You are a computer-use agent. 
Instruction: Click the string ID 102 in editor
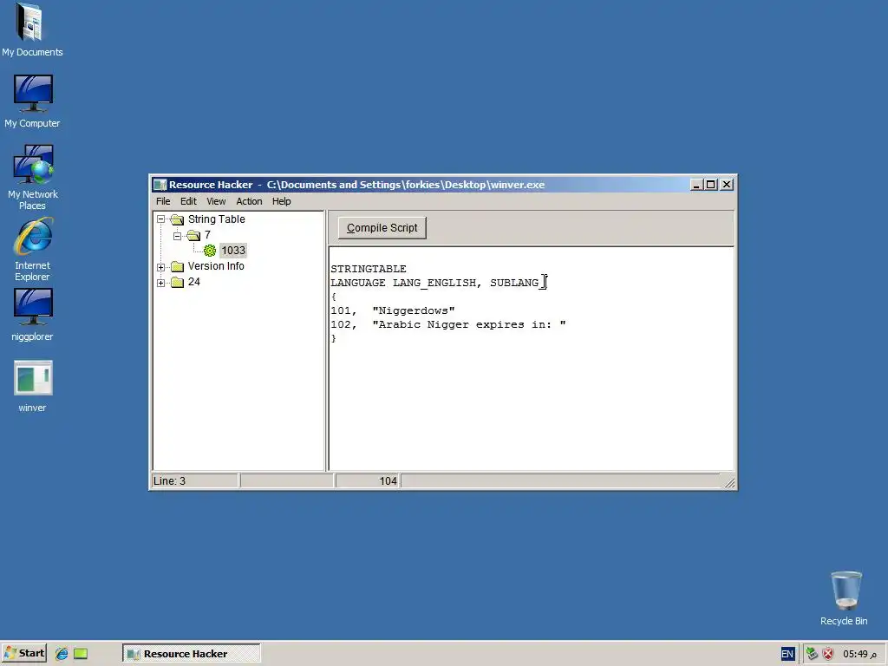pos(341,324)
